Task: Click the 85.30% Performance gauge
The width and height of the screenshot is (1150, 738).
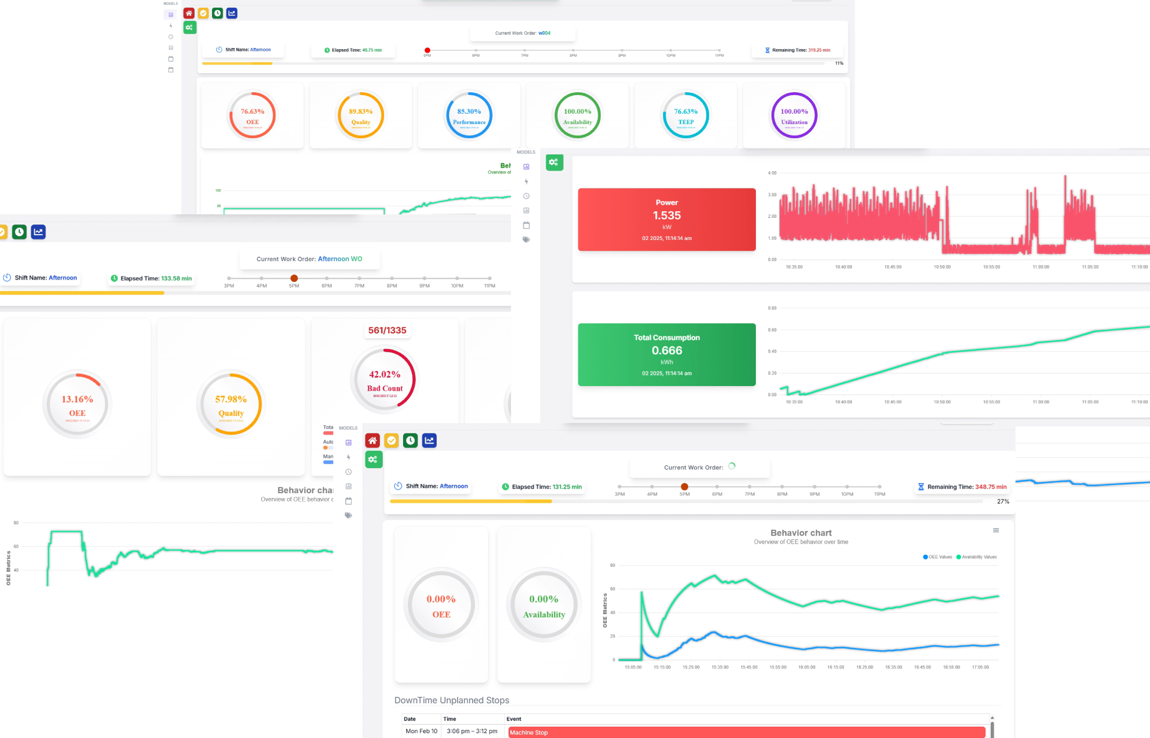Action: tap(469, 116)
